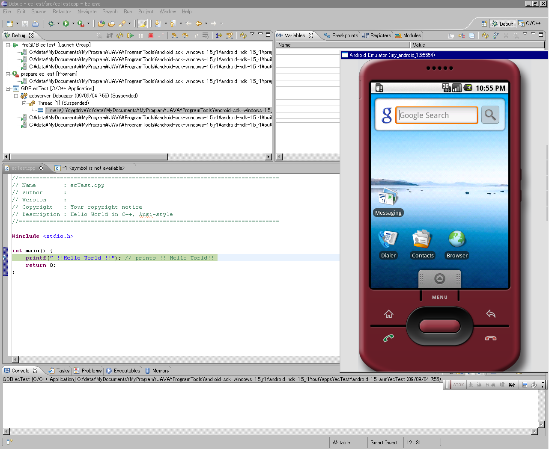Click the Previous Annotation toolbar icon

[x=173, y=24]
